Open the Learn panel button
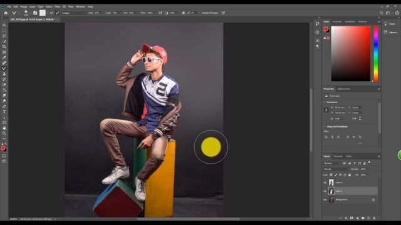The image size is (401, 225). tap(390, 24)
